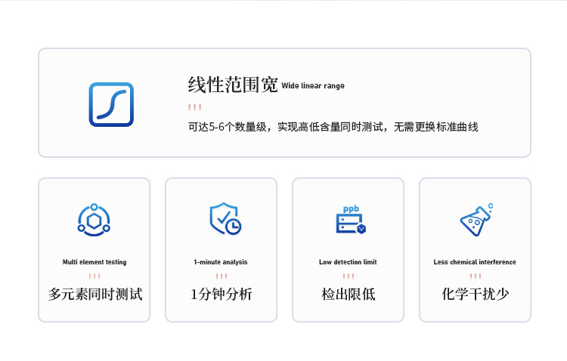Click red tick marks above 多元素同时测试
Image resolution: width=567 pixels, height=361 pixels.
(94, 276)
